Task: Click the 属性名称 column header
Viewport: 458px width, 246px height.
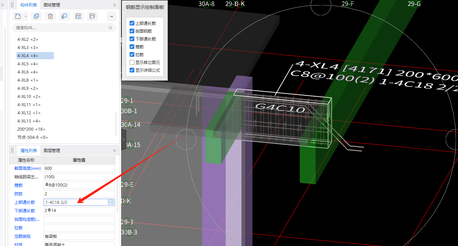Action: click(x=26, y=160)
